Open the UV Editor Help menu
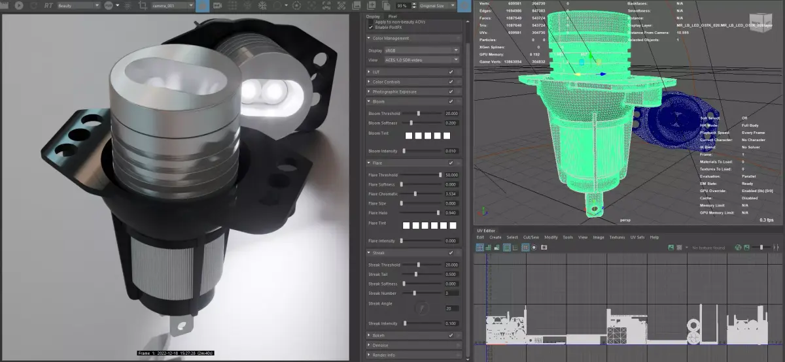The height and width of the screenshot is (362, 785). coord(654,237)
